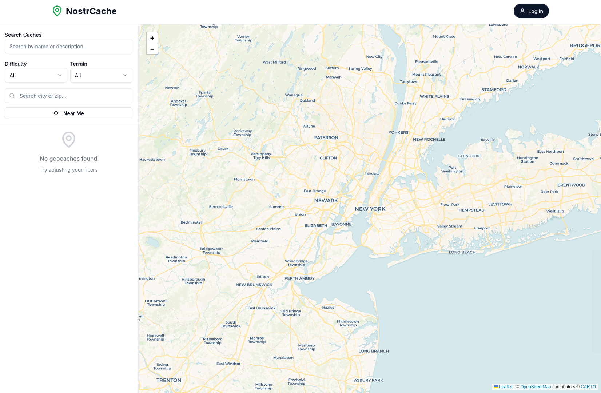This screenshot has height=393, width=601.
Task: Click the user icon in Log in button
Action: pyautogui.click(x=522, y=11)
